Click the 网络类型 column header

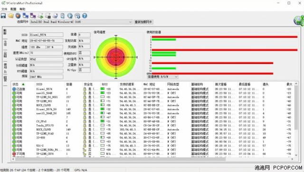173,84
